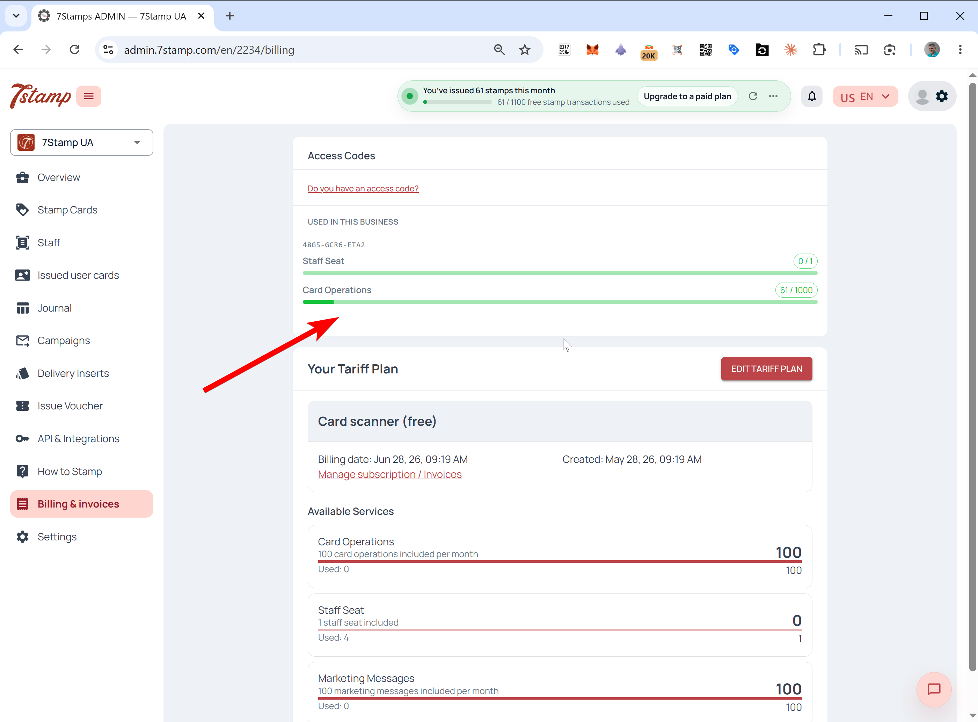This screenshot has height=722, width=978.
Task: Click the Staff Seat access code progress bar
Action: click(x=560, y=273)
